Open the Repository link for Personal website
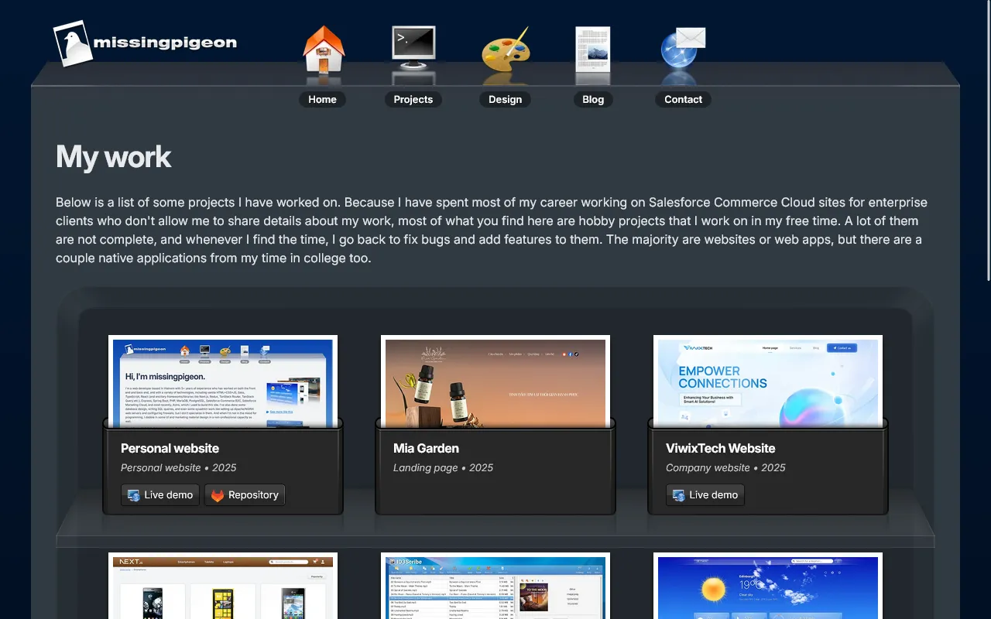Image resolution: width=991 pixels, height=619 pixels. (x=245, y=494)
